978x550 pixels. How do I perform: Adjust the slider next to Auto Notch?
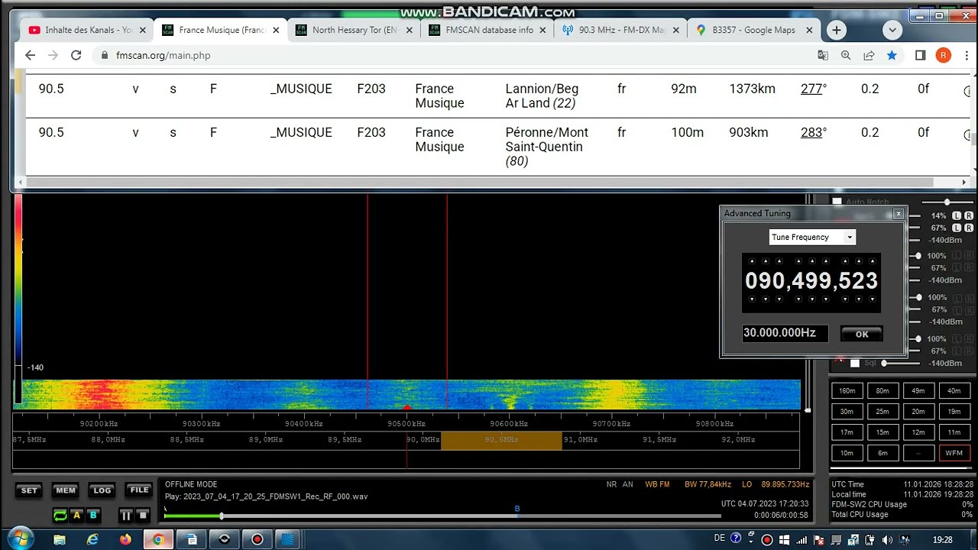point(946,202)
